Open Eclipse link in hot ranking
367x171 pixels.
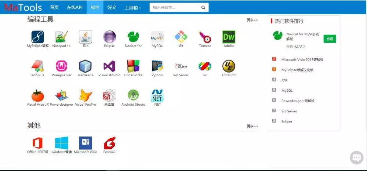tap(287, 121)
